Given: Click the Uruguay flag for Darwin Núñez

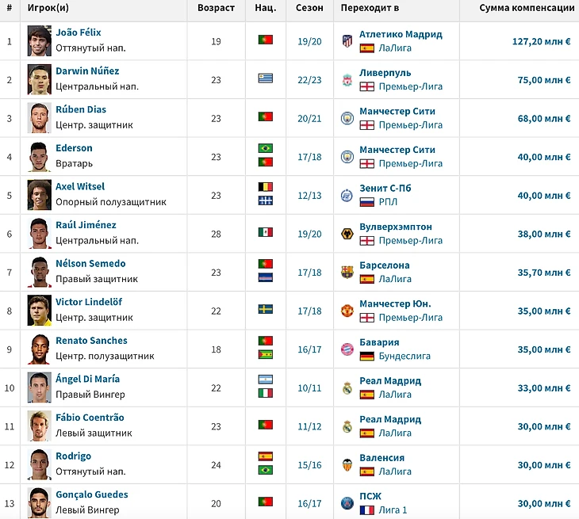Looking at the screenshot, I should (266, 78).
